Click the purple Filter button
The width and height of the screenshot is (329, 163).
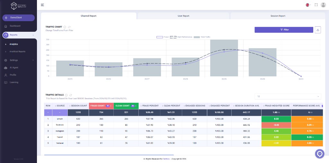pos(284,30)
